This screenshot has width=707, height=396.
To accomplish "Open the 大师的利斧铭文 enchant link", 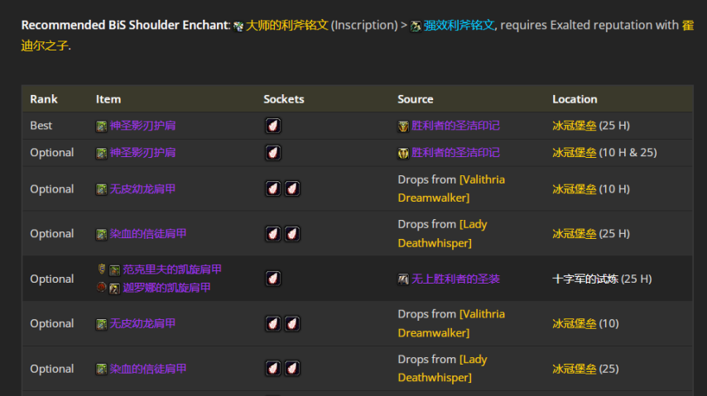I will point(286,26).
